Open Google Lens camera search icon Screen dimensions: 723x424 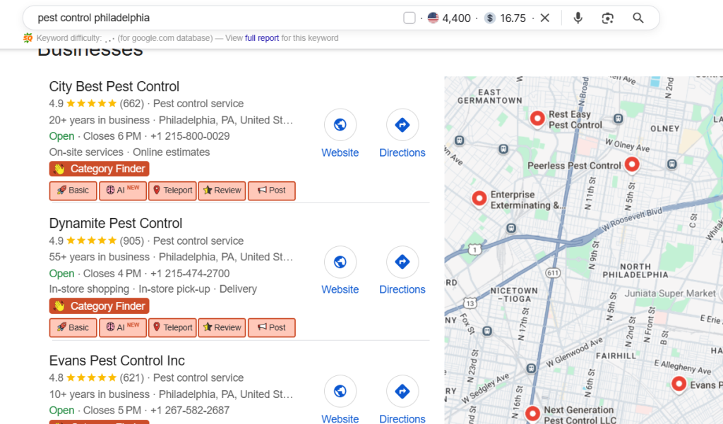(x=608, y=18)
